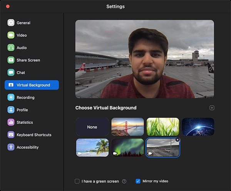The height and width of the screenshot is (191, 231).
Task: Select the Audio headphones icon
Action: tap(11, 48)
